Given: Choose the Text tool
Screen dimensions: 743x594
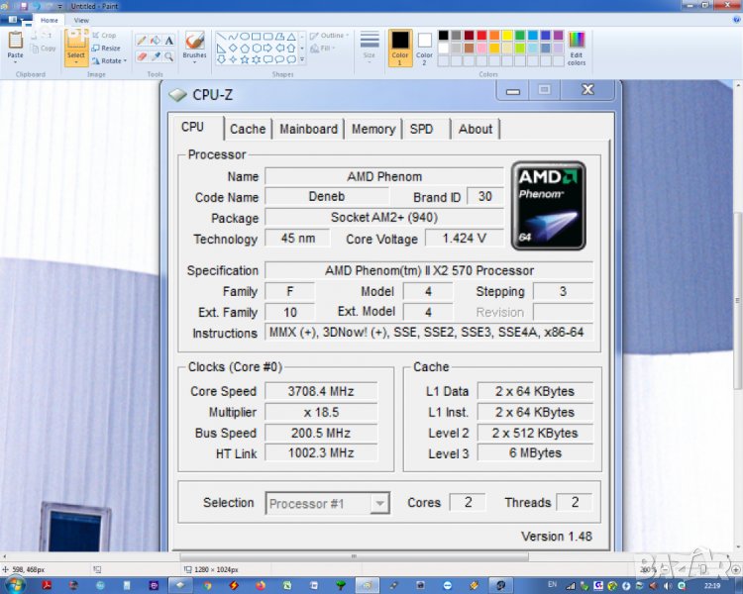Looking at the screenshot, I should 169,41.
